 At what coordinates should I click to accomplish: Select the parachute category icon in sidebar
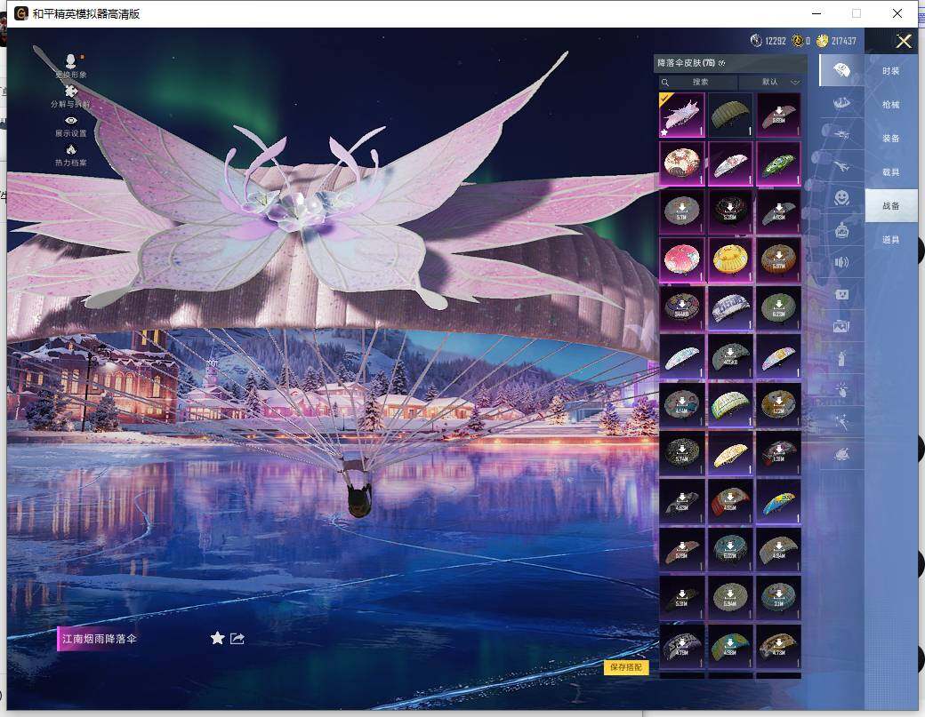click(841, 70)
